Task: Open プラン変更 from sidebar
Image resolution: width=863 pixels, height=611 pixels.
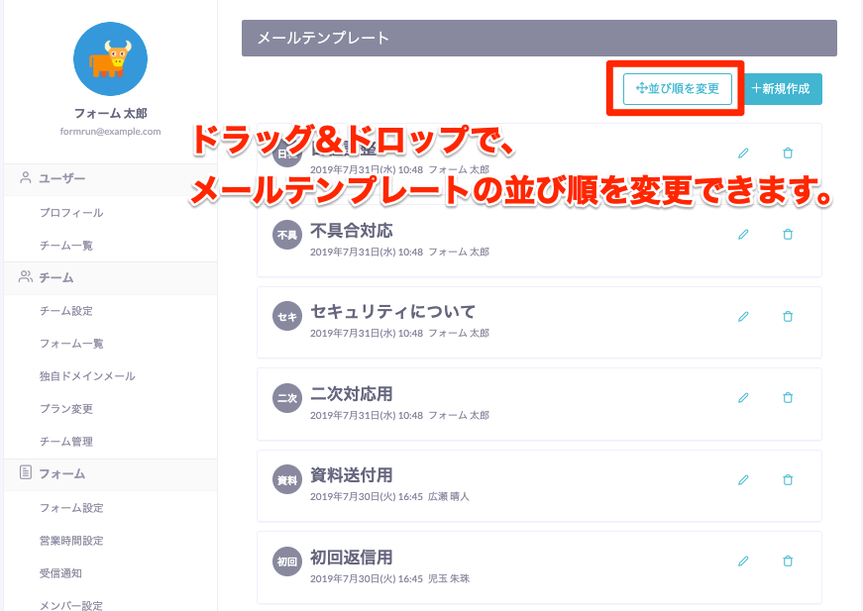Action: tap(66, 409)
